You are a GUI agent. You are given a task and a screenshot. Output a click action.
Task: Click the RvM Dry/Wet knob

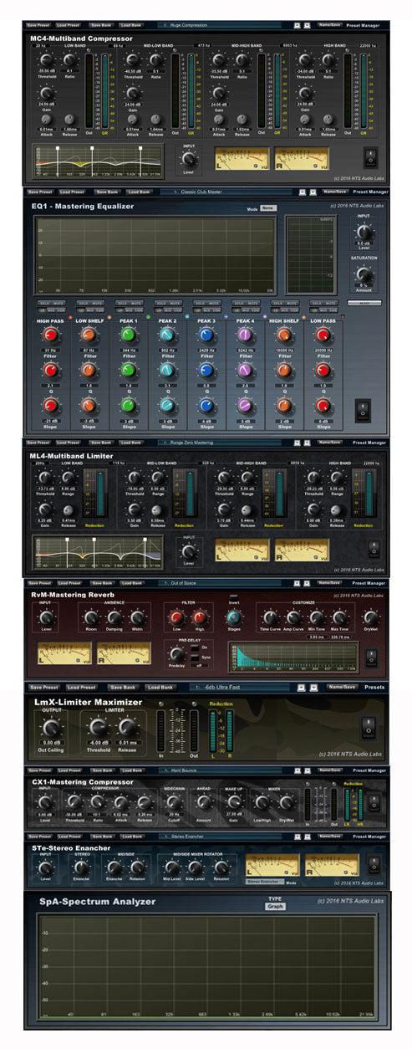(371, 617)
